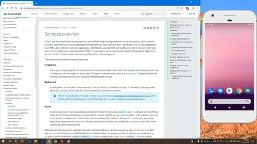Open Task View on the taskbar
The width and height of the screenshot is (257, 144).
tap(22, 141)
